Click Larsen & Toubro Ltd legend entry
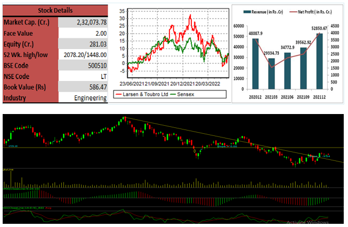This screenshot has width=348, height=227. click(x=142, y=94)
